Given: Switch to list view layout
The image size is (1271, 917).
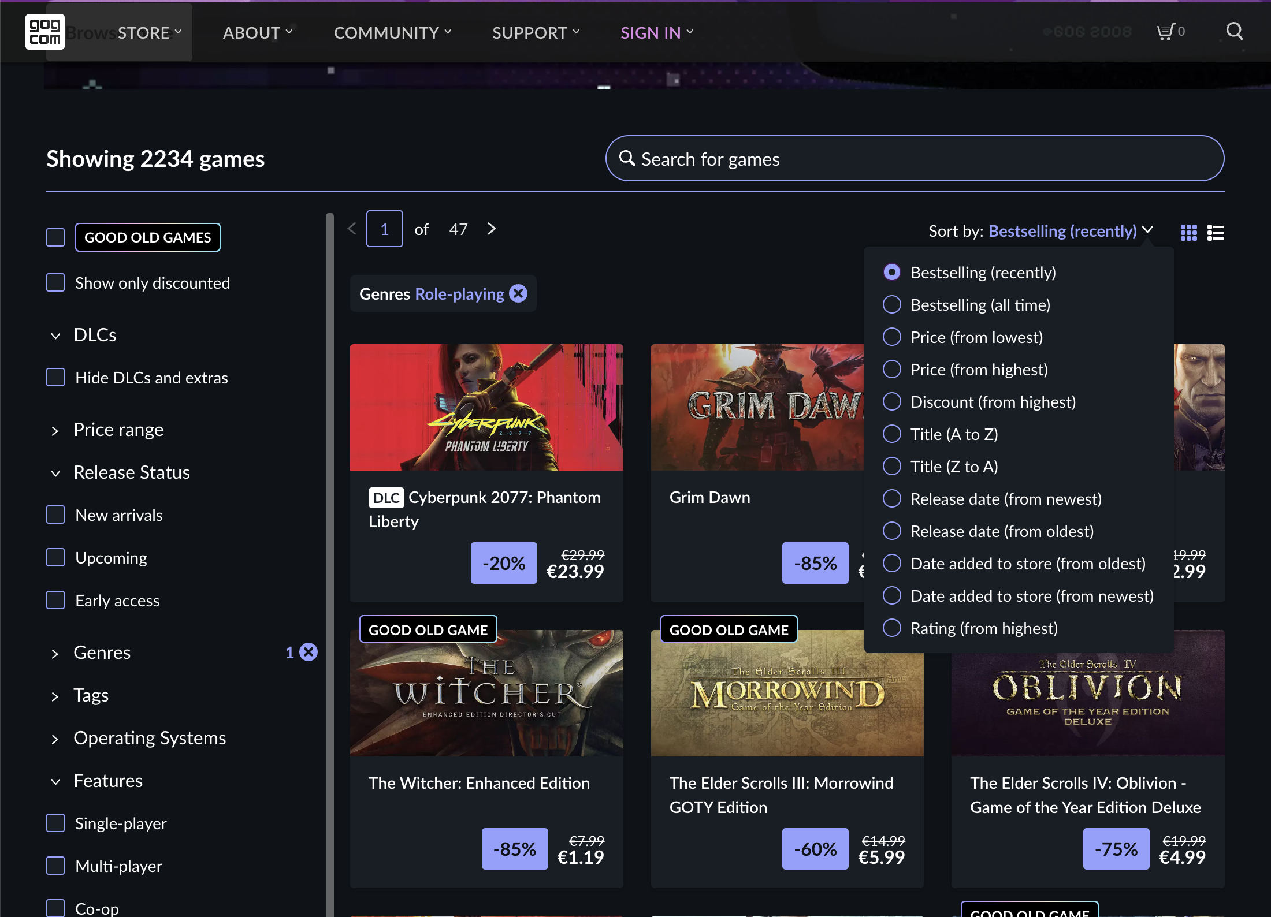Looking at the screenshot, I should 1216,233.
